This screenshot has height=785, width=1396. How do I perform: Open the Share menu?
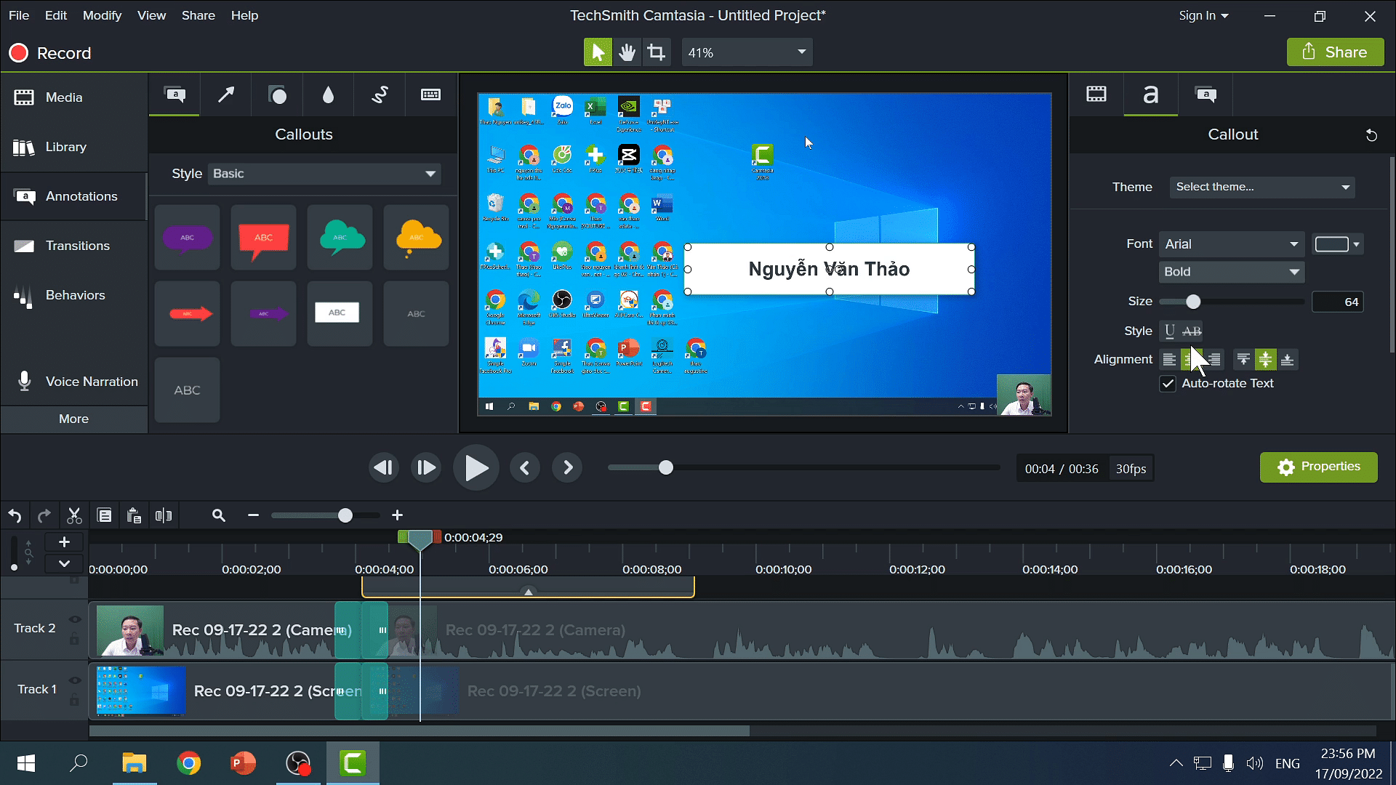[198, 15]
